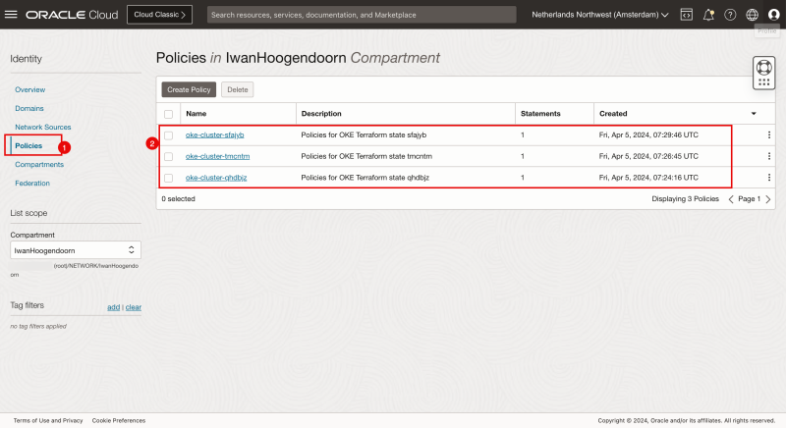Viewport: 786px width, 428px height.
Task: Toggle the select-all policies header checkbox
Action: pos(169,114)
